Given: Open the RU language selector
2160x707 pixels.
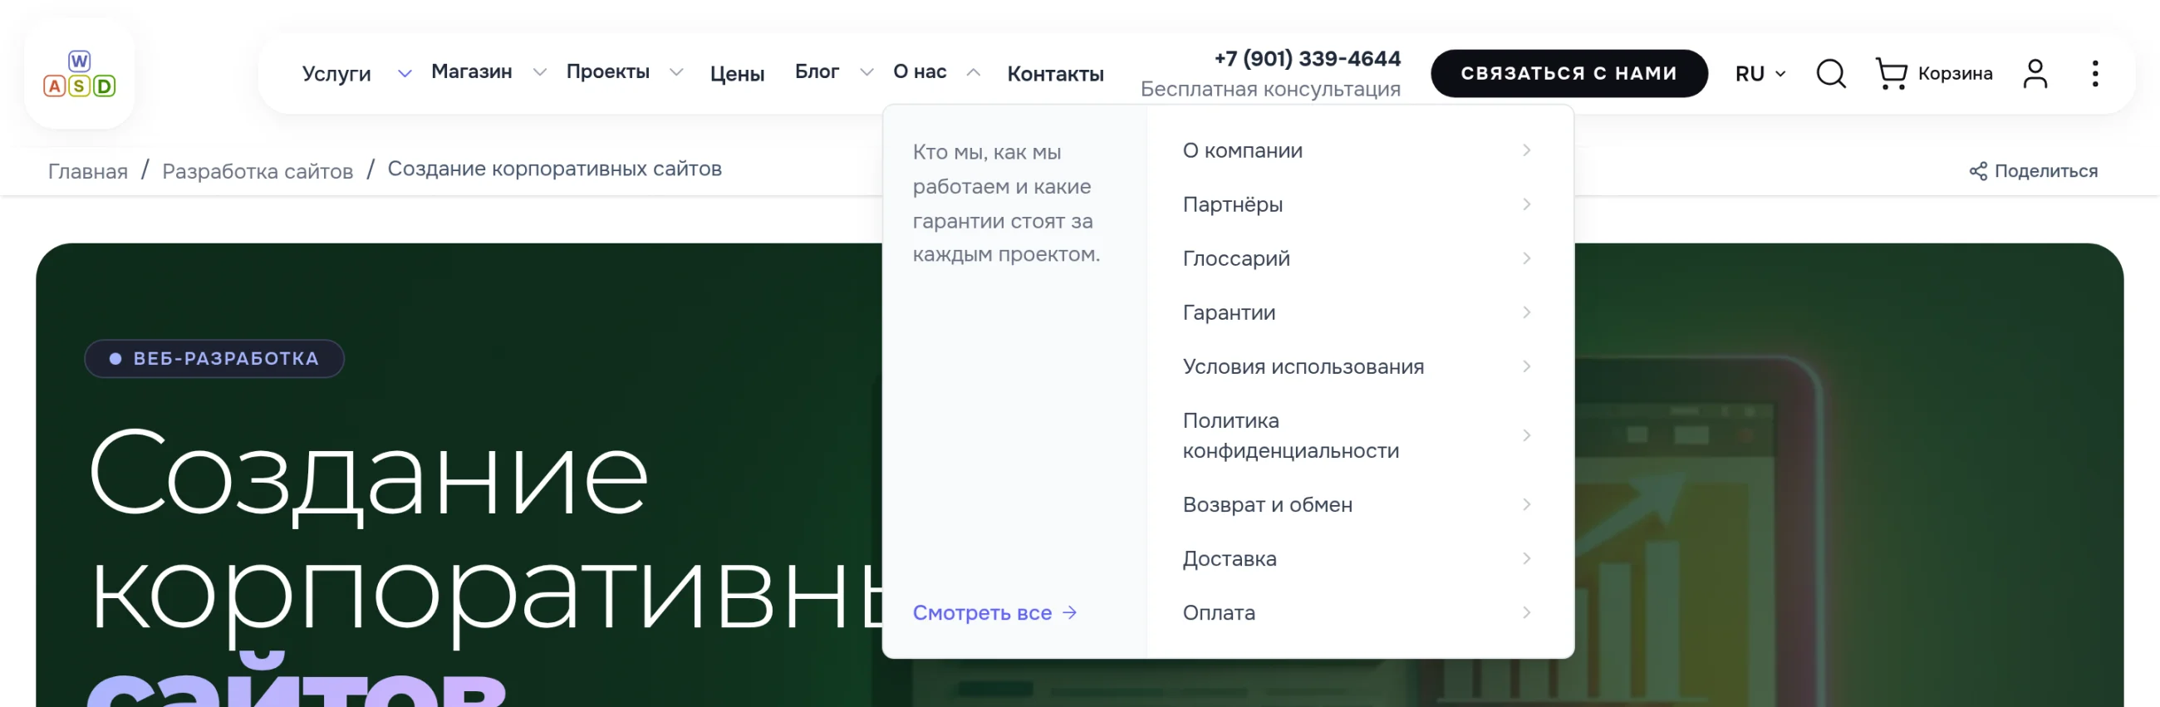Looking at the screenshot, I should coord(1760,74).
